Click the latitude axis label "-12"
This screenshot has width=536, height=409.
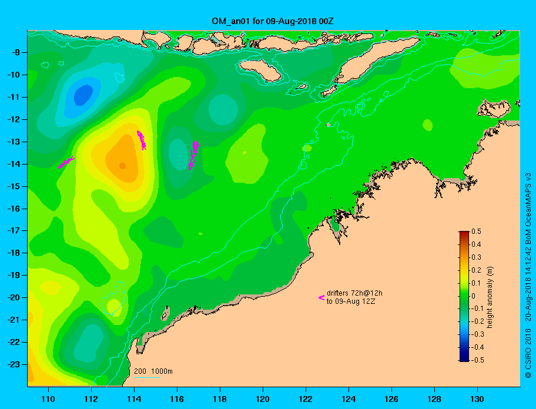[14, 120]
